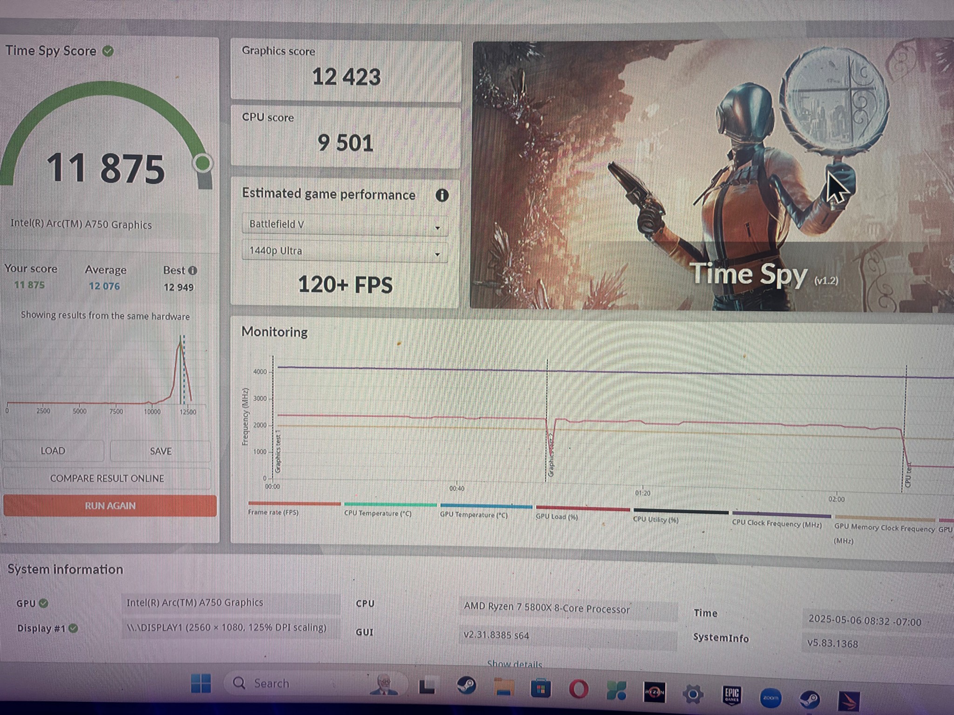Click the Steam icon beside Zoom
The image size is (954, 715).
click(810, 699)
